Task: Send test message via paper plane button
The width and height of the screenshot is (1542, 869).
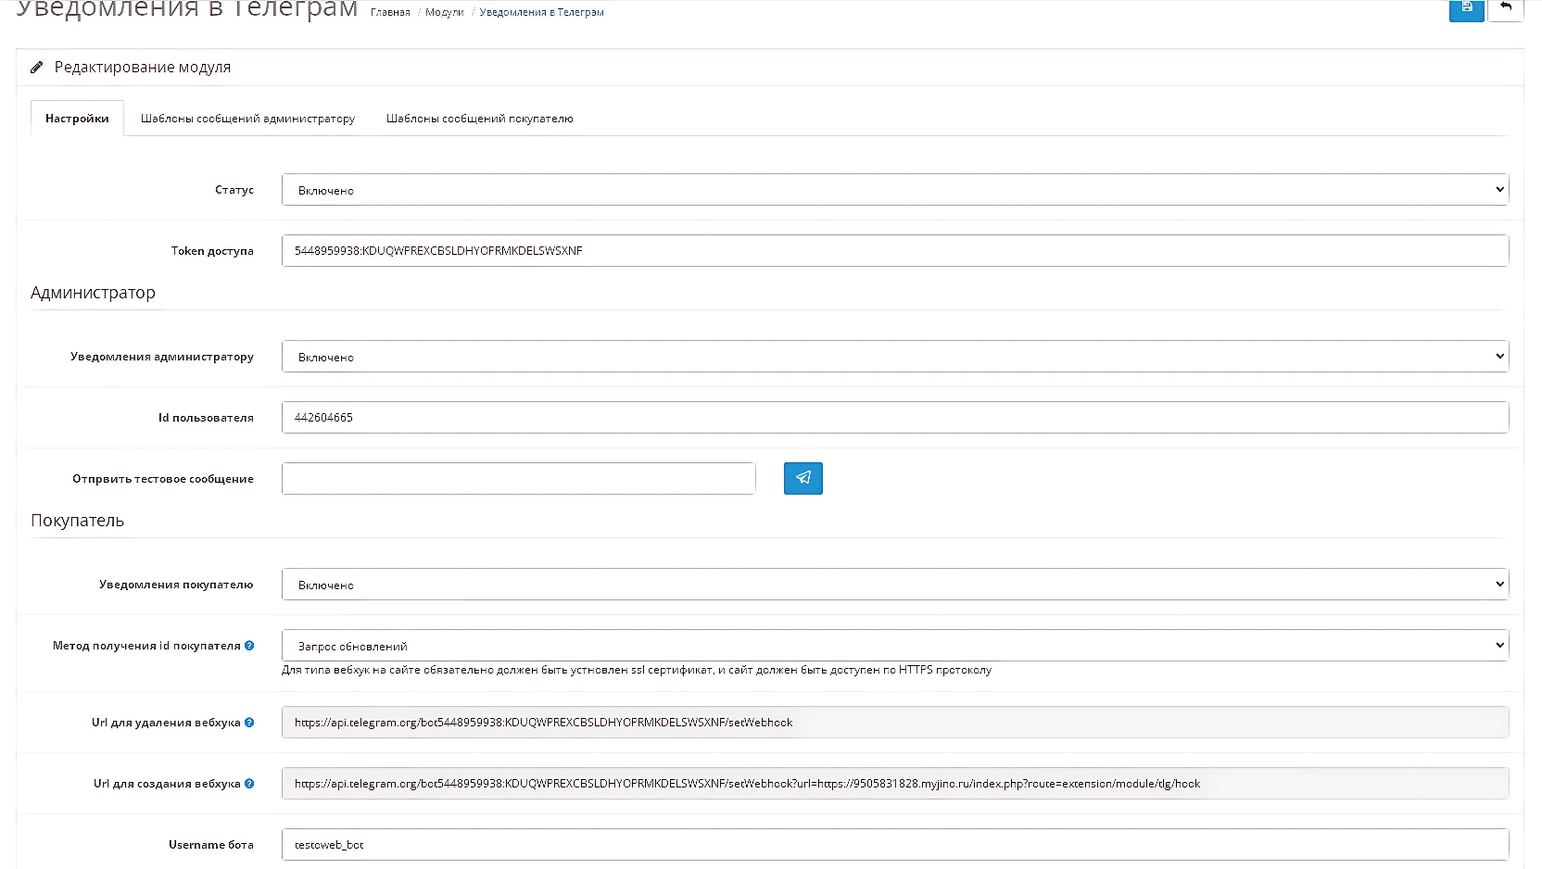Action: 803,478
